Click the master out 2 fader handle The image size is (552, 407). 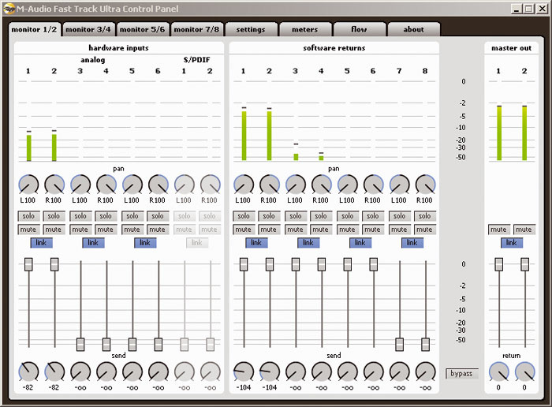click(525, 264)
